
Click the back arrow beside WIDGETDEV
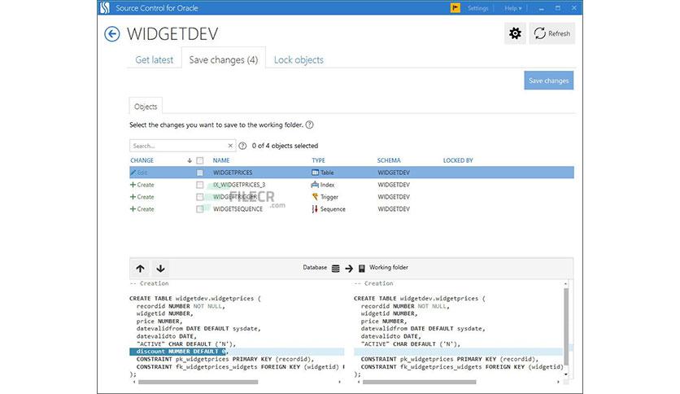coord(112,34)
